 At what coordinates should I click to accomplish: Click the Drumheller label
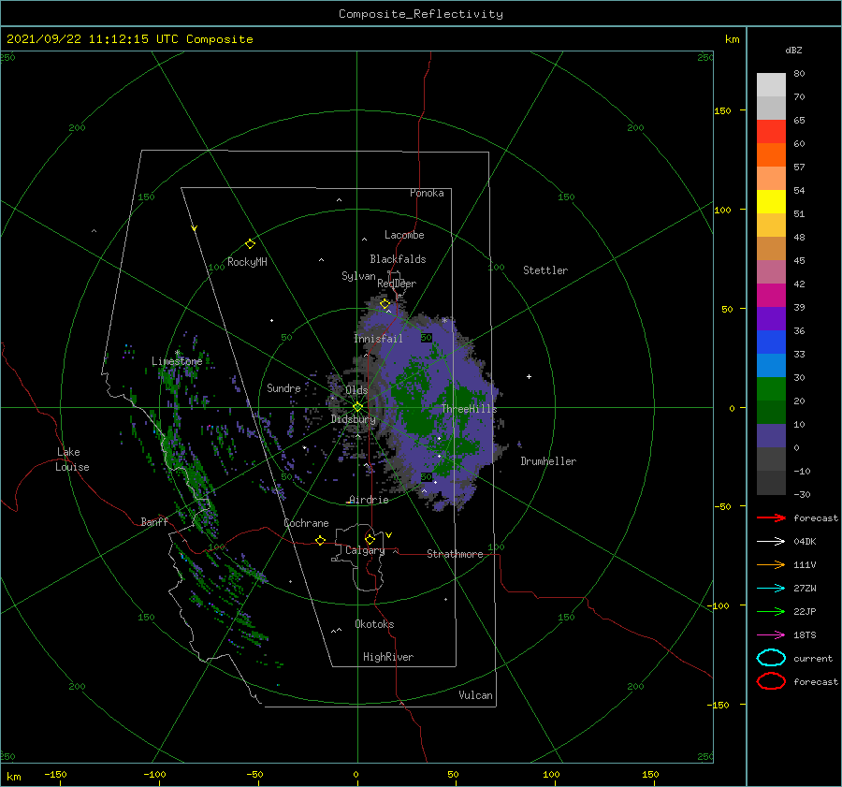pyautogui.click(x=547, y=461)
